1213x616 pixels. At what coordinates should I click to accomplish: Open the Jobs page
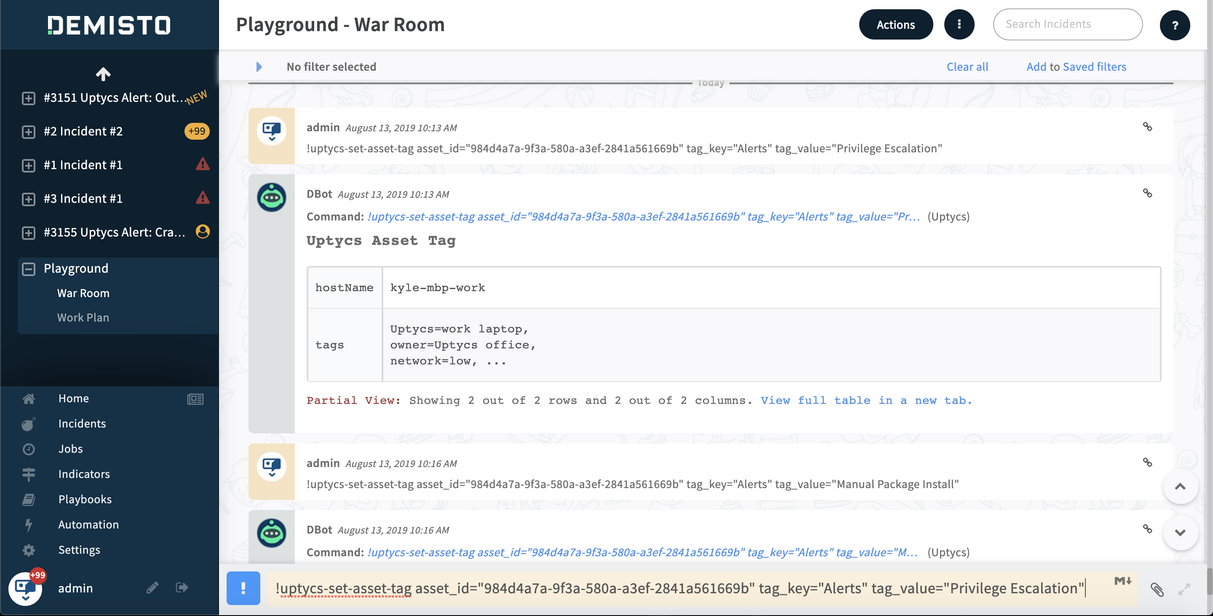tap(71, 449)
